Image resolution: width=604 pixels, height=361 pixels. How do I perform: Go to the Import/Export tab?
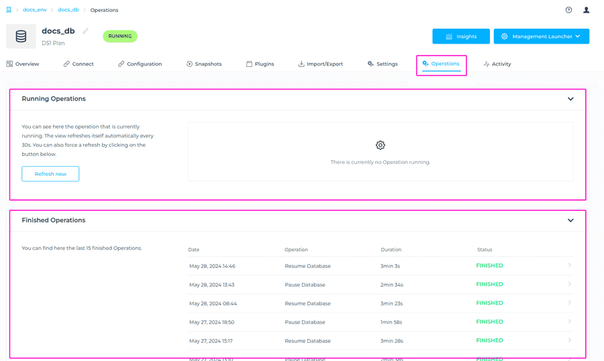coord(320,64)
